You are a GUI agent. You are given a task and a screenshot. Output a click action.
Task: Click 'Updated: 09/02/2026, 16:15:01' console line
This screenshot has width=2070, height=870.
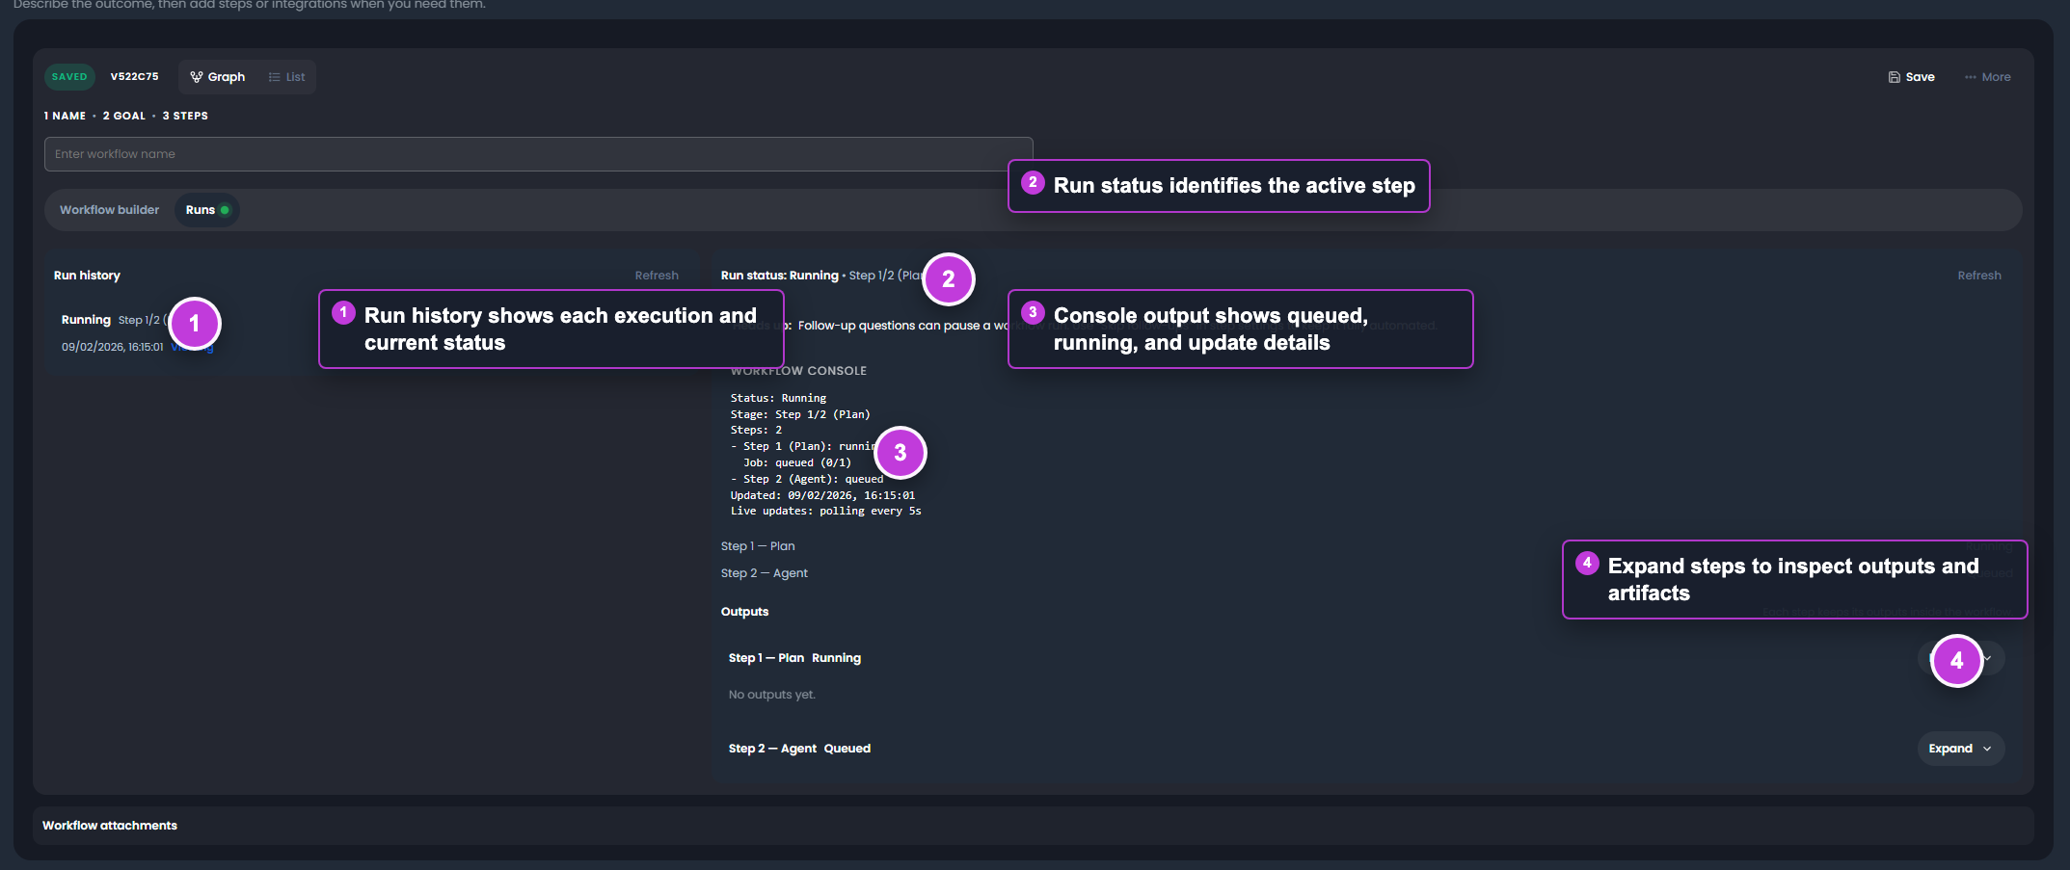(822, 495)
